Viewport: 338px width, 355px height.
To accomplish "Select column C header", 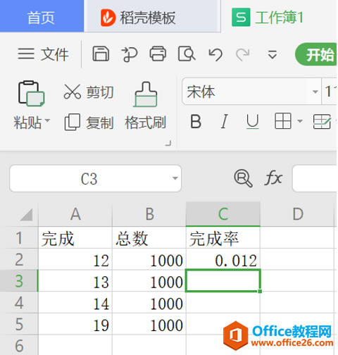I will pos(223,214).
